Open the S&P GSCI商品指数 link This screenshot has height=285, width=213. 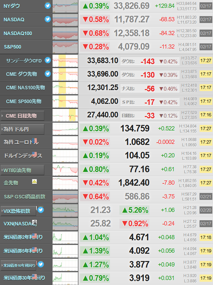click(24, 197)
